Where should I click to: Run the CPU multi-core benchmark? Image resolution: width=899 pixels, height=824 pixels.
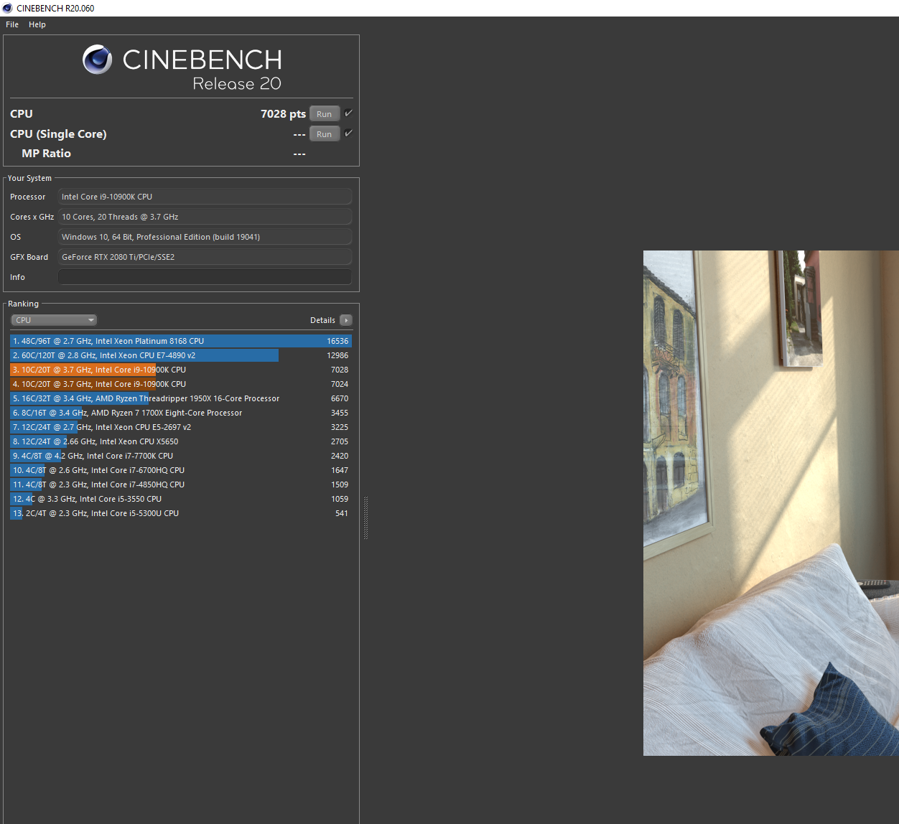point(325,114)
